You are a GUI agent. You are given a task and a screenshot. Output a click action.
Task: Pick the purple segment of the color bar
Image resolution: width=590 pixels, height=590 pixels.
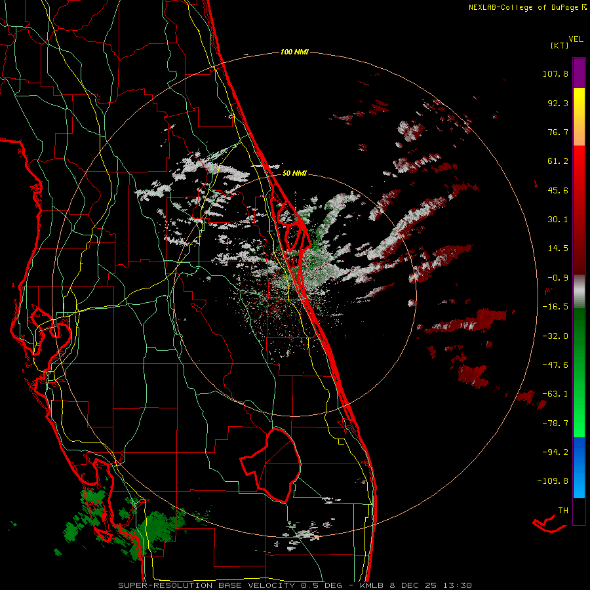(579, 73)
